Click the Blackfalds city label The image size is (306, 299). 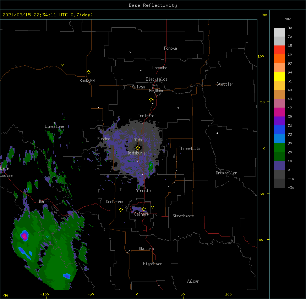[157, 79]
